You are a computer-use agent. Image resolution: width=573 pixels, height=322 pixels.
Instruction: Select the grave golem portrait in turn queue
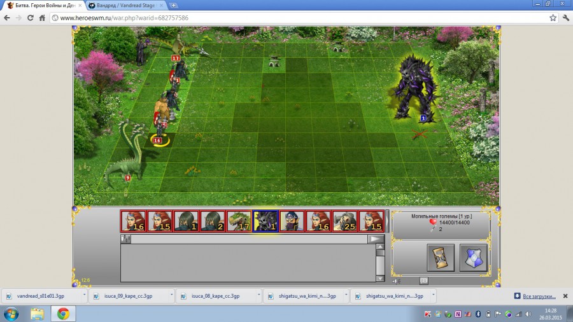click(x=265, y=221)
